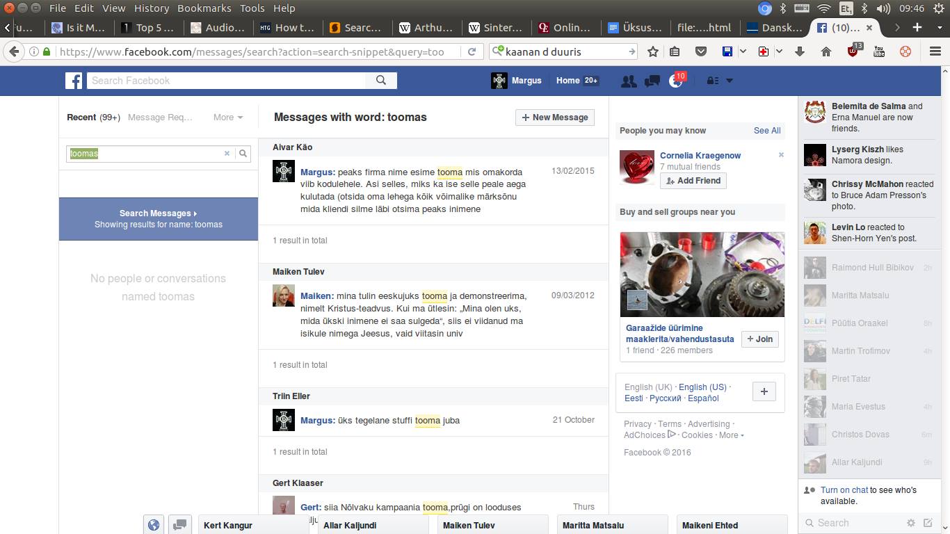Viewport: 950px width, 534px height.
Task: Open the Messages icon in Facebook header
Action: pyautogui.click(x=652, y=81)
